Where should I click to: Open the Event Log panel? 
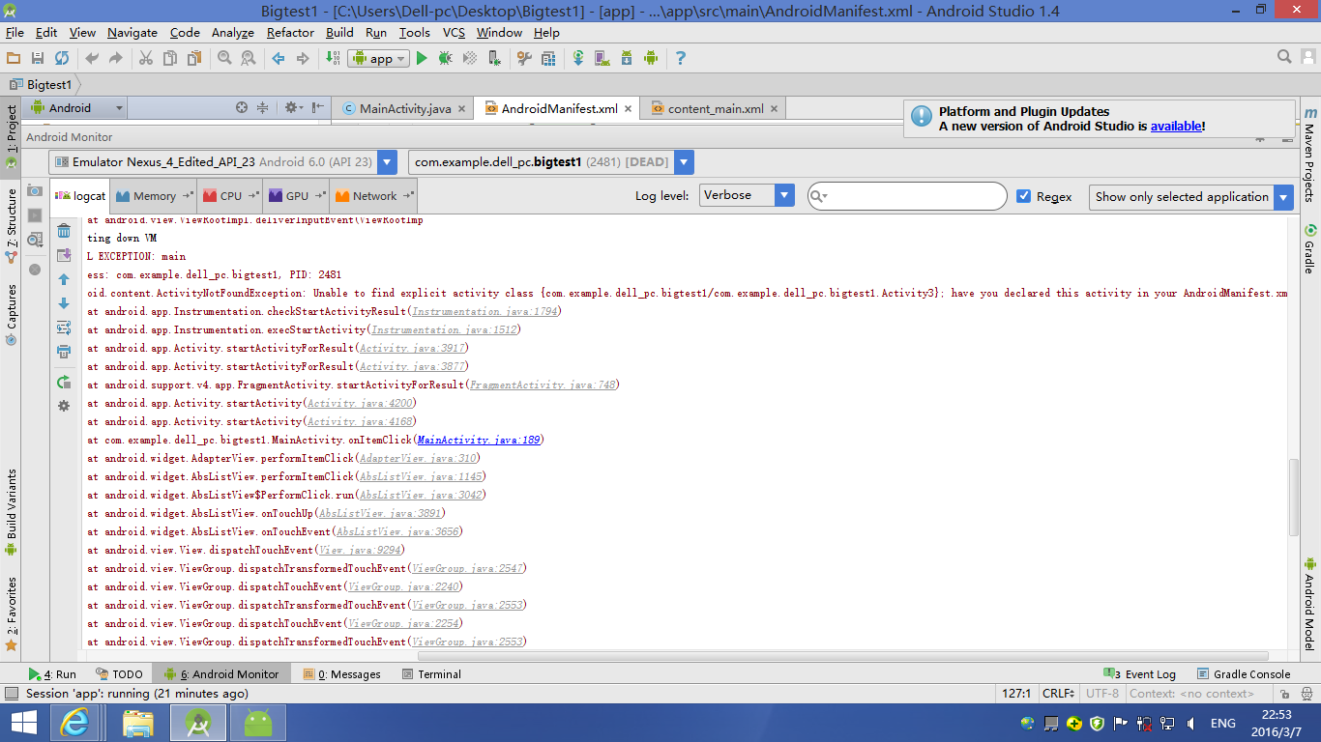[1141, 674]
